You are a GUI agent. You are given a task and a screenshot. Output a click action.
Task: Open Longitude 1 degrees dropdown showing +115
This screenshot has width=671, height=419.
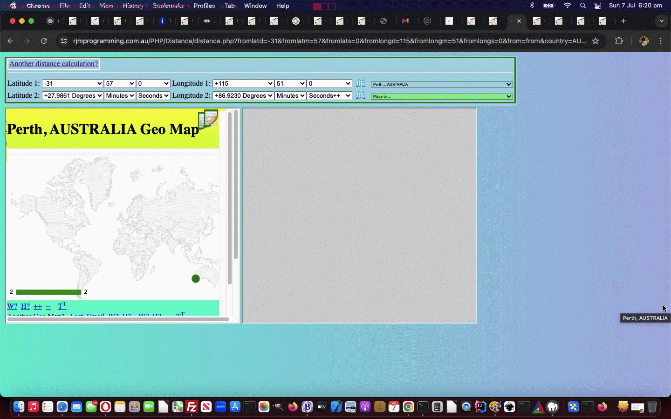pyautogui.click(x=243, y=83)
